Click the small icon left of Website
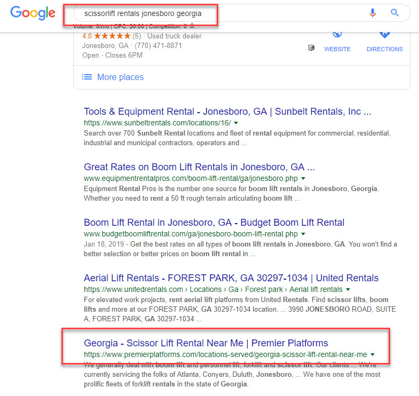The width and height of the screenshot is (419, 396). tap(311, 48)
